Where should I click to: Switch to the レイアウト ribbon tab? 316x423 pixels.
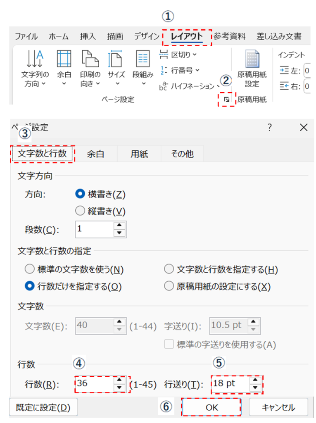click(x=187, y=36)
